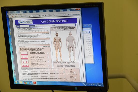Open the Windows Start menu orb

(x=16, y=83)
